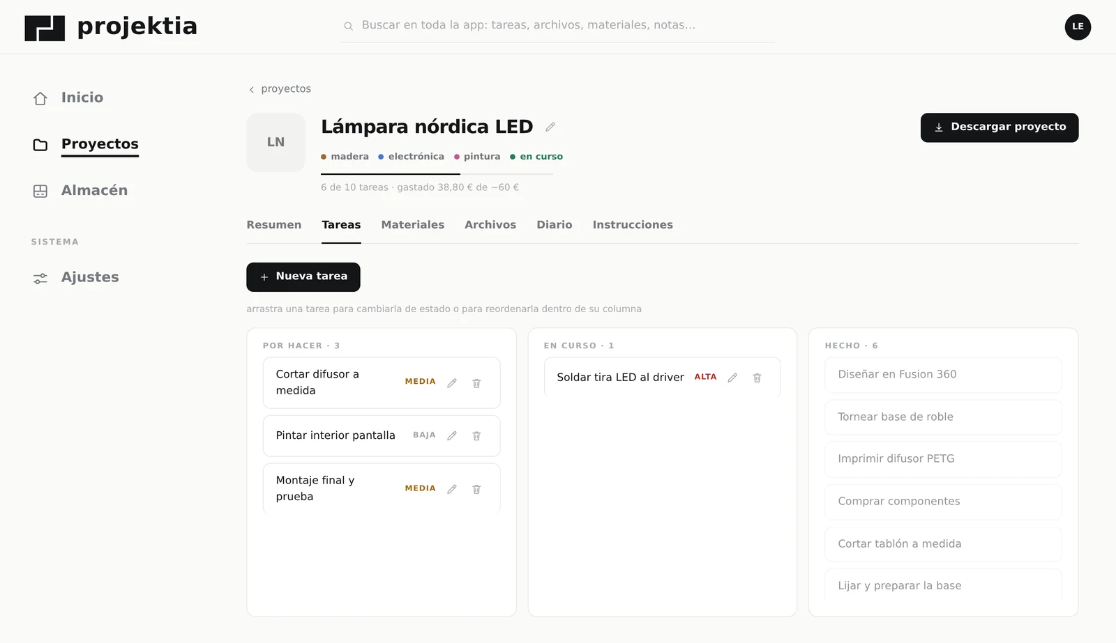Open the Cortar tablón a medida task
The height and width of the screenshot is (643, 1116).
[943, 544]
